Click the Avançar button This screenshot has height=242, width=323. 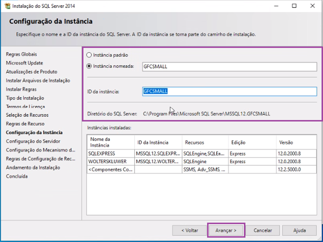[226, 230]
